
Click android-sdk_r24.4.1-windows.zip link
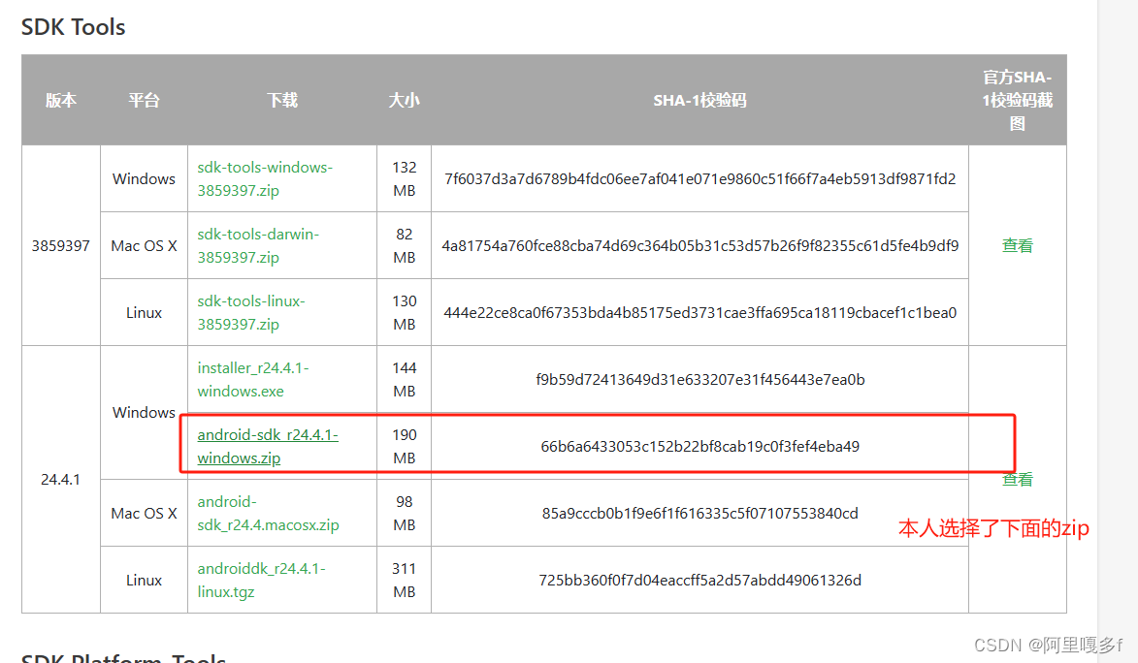tap(268, 445)
